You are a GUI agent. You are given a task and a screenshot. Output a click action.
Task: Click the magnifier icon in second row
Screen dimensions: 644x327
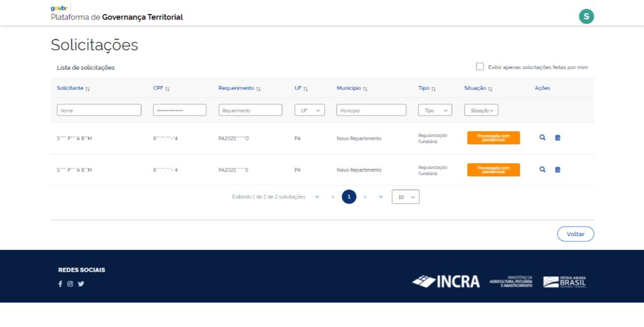(x=543, y=169)
